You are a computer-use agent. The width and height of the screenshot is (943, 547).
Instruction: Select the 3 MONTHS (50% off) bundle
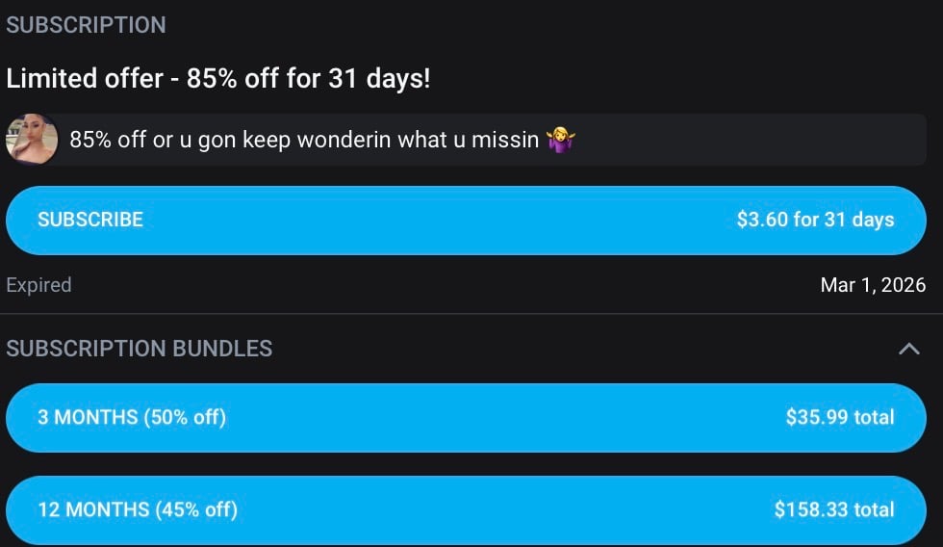(x=132, y=417)
